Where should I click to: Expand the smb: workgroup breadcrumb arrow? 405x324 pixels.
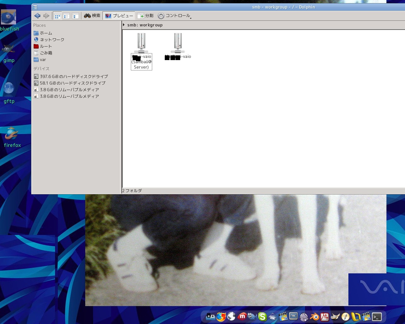(x=124, y=25)
